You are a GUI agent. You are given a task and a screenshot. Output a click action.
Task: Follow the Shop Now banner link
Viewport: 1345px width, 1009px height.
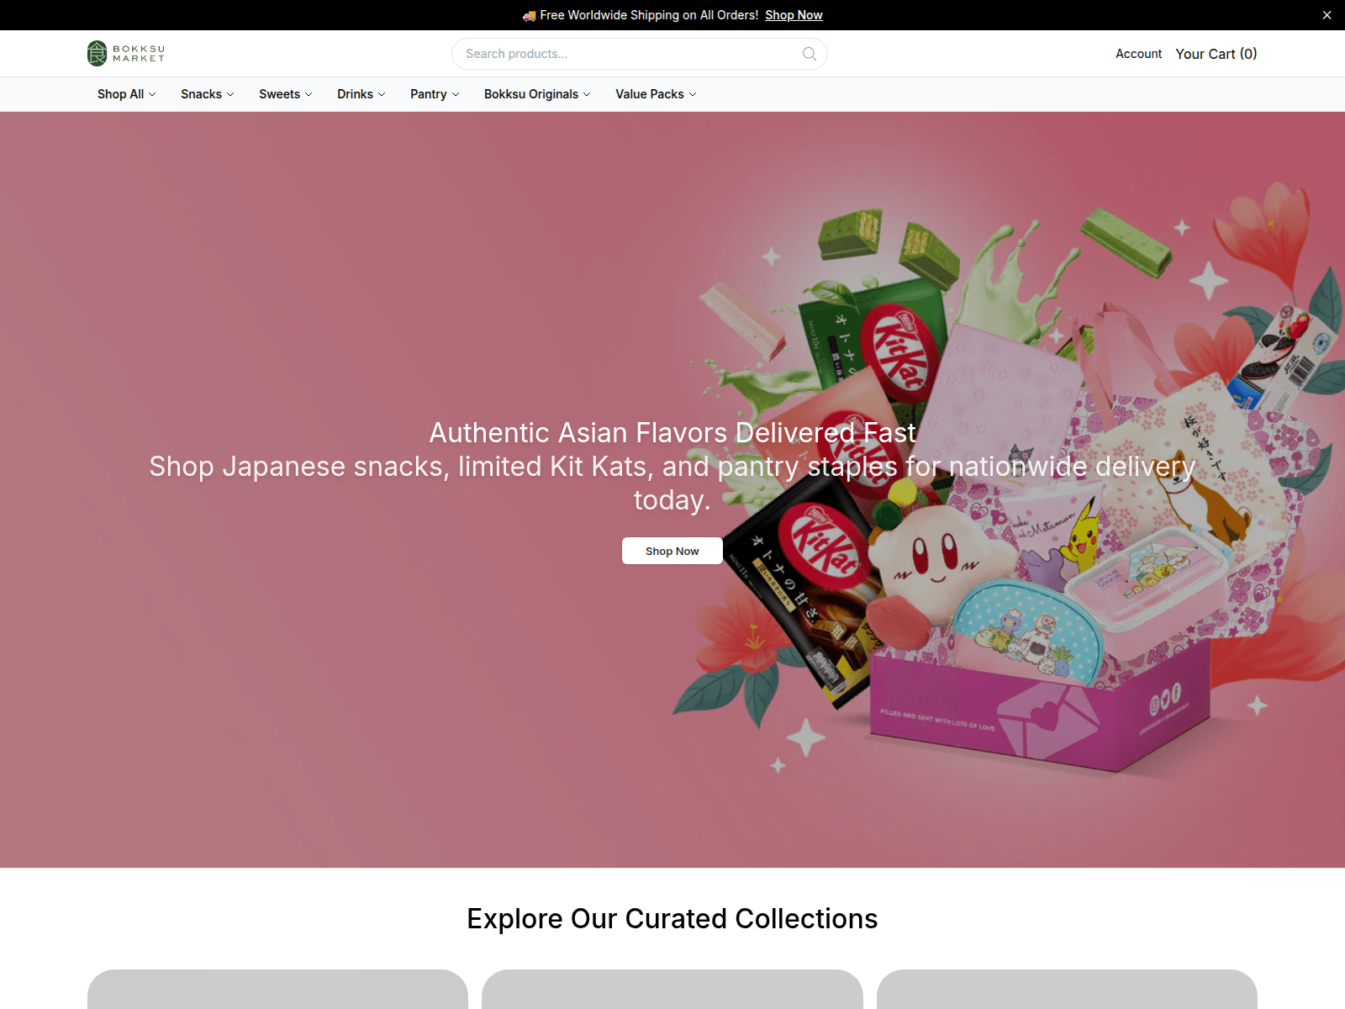pos(794,15)
